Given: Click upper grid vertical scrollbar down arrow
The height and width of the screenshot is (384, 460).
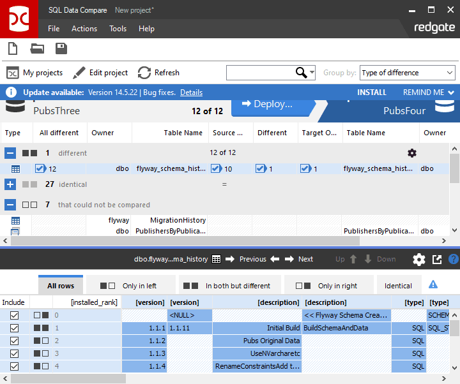Looking at the screenshot, I should 454,230.
